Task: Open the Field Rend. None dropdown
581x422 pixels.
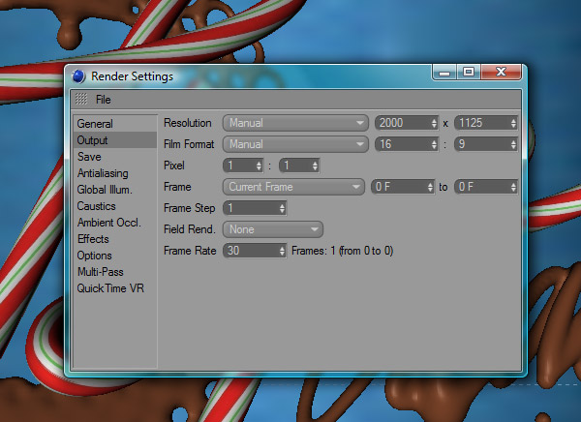Action: click(x=273, y=229)
